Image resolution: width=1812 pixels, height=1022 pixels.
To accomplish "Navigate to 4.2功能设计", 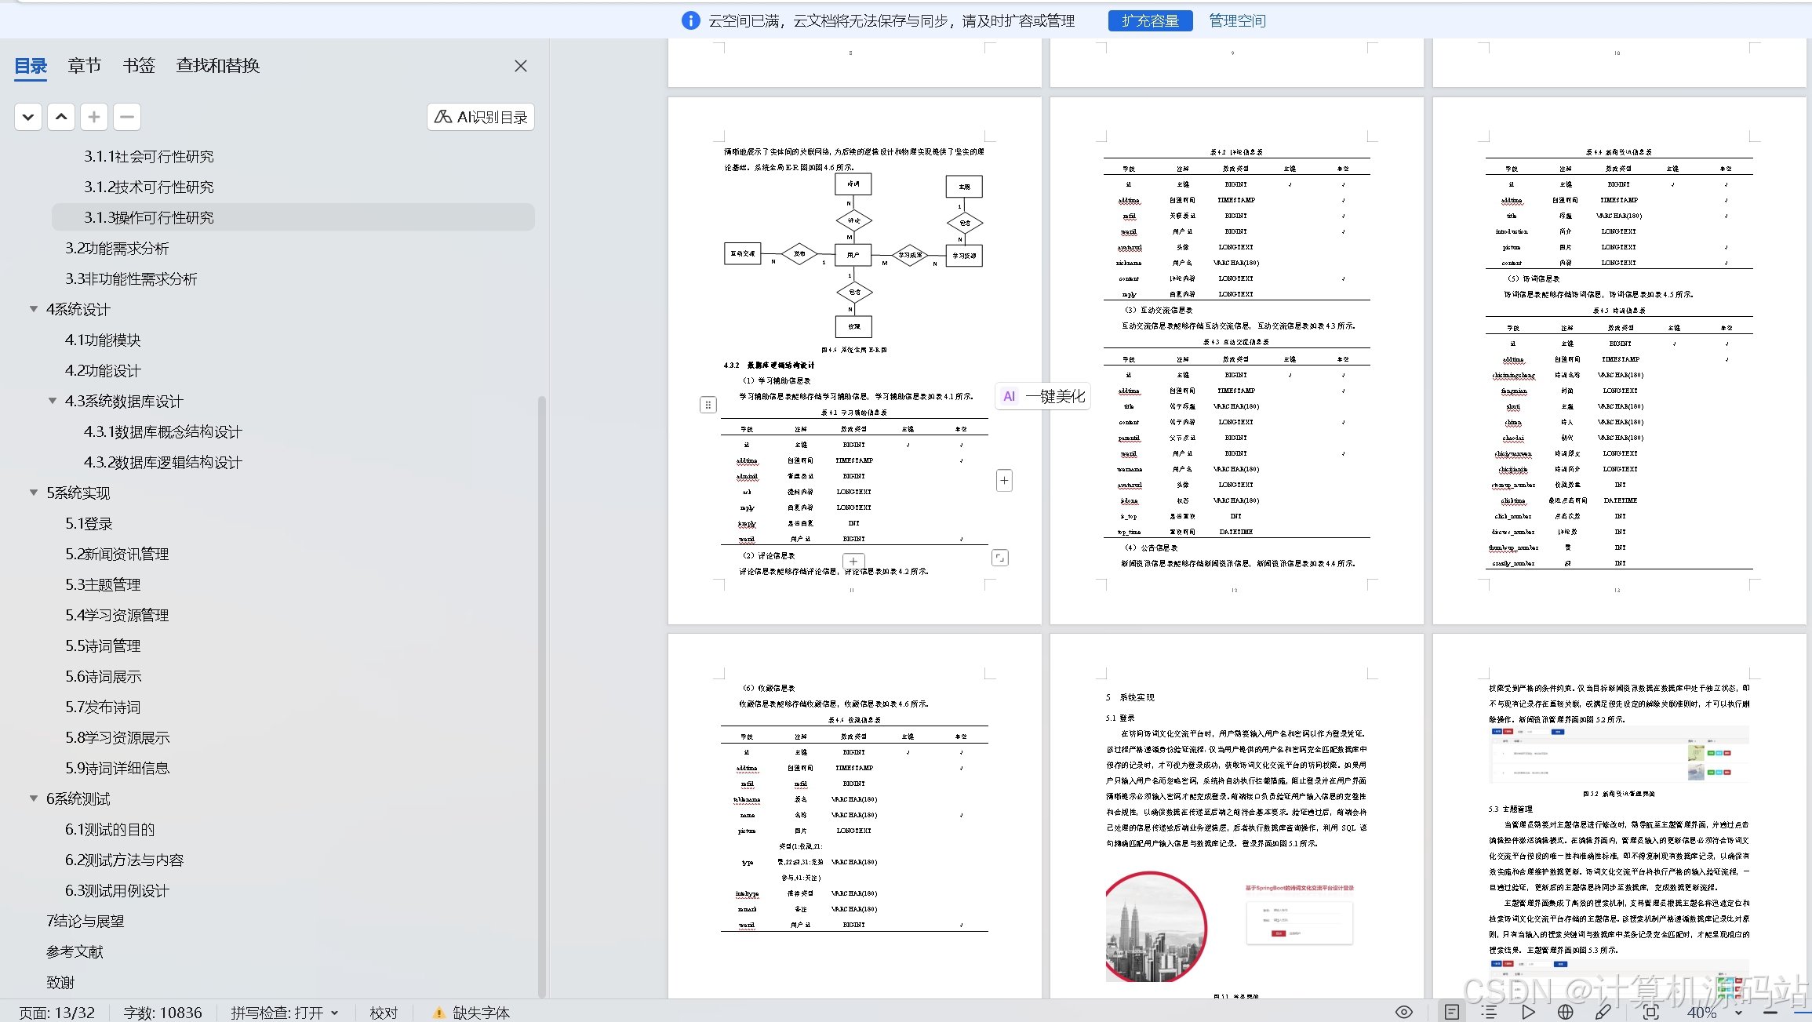I will (x=103, y=371).
